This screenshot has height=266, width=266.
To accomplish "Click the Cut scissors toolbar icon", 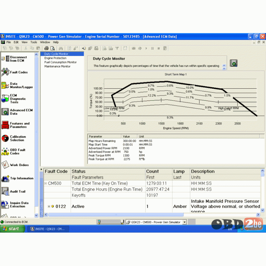I will (x=26, y=48).
